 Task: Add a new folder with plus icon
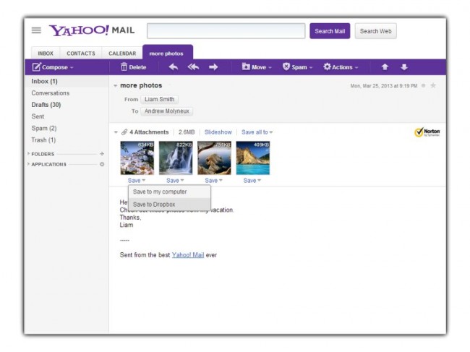click(x=102, y=154)
